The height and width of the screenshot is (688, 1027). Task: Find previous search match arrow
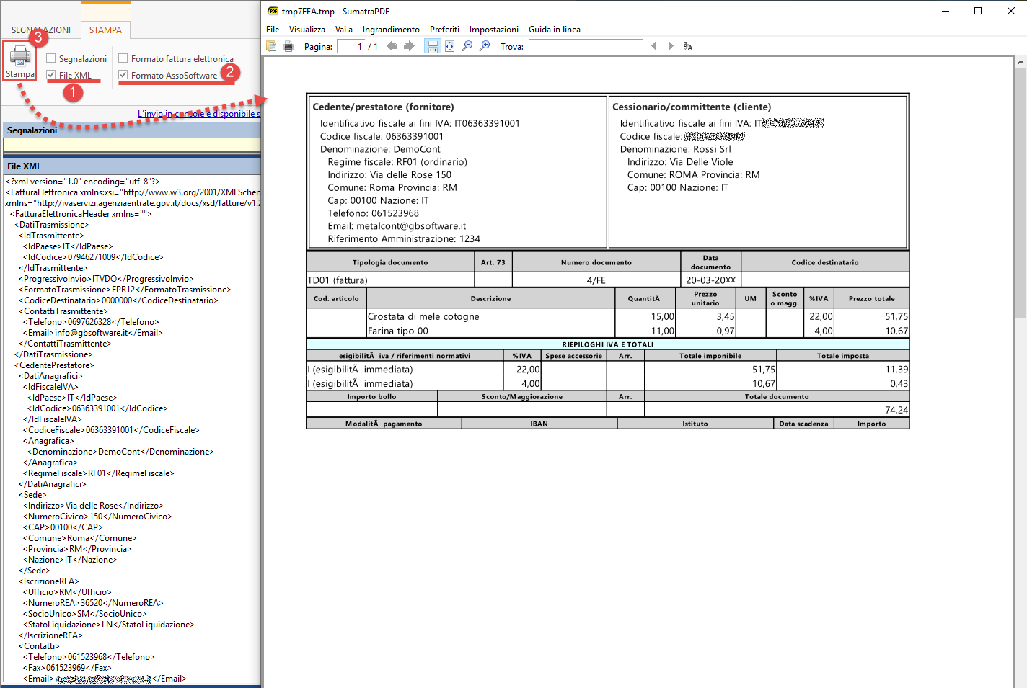(x=654, y=46)
